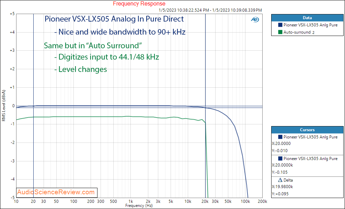The width and height of the screenshot is (345, 209).
Task: Click the 500 tick on the frequency axis
Action: 113,201
